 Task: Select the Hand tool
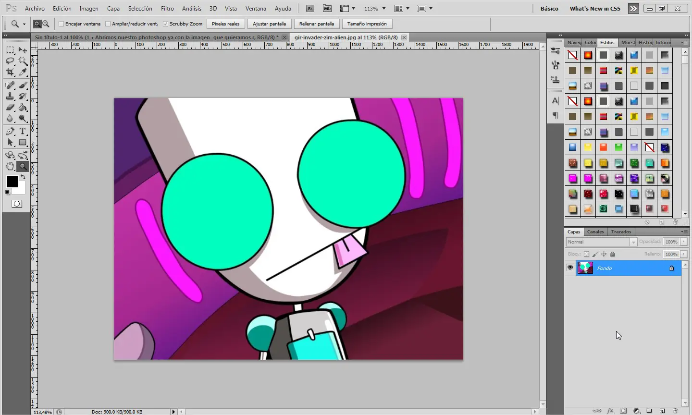click(10, 166)
